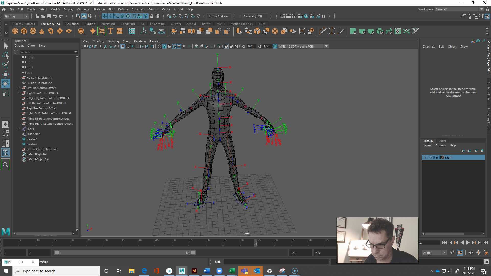Toggle visibility of the Mesh display layer

425,157
